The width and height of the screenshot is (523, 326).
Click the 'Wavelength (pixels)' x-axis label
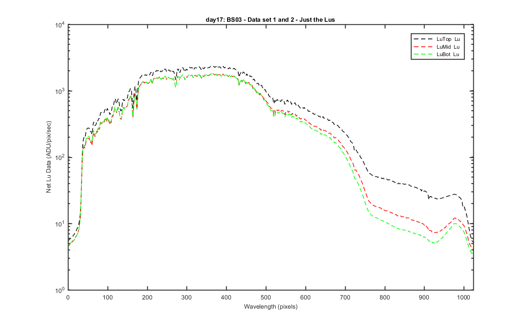pyautogui.click(x=270, y=306)
